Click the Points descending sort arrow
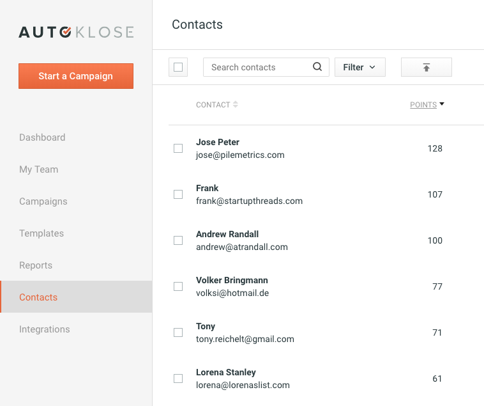This screenshot has height=406, width=484. [442, 104]
